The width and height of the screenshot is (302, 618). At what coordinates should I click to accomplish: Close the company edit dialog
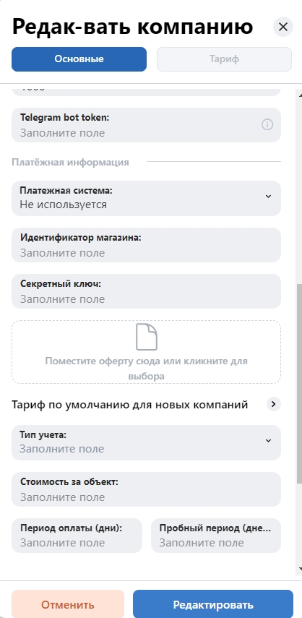pos(283,27)
